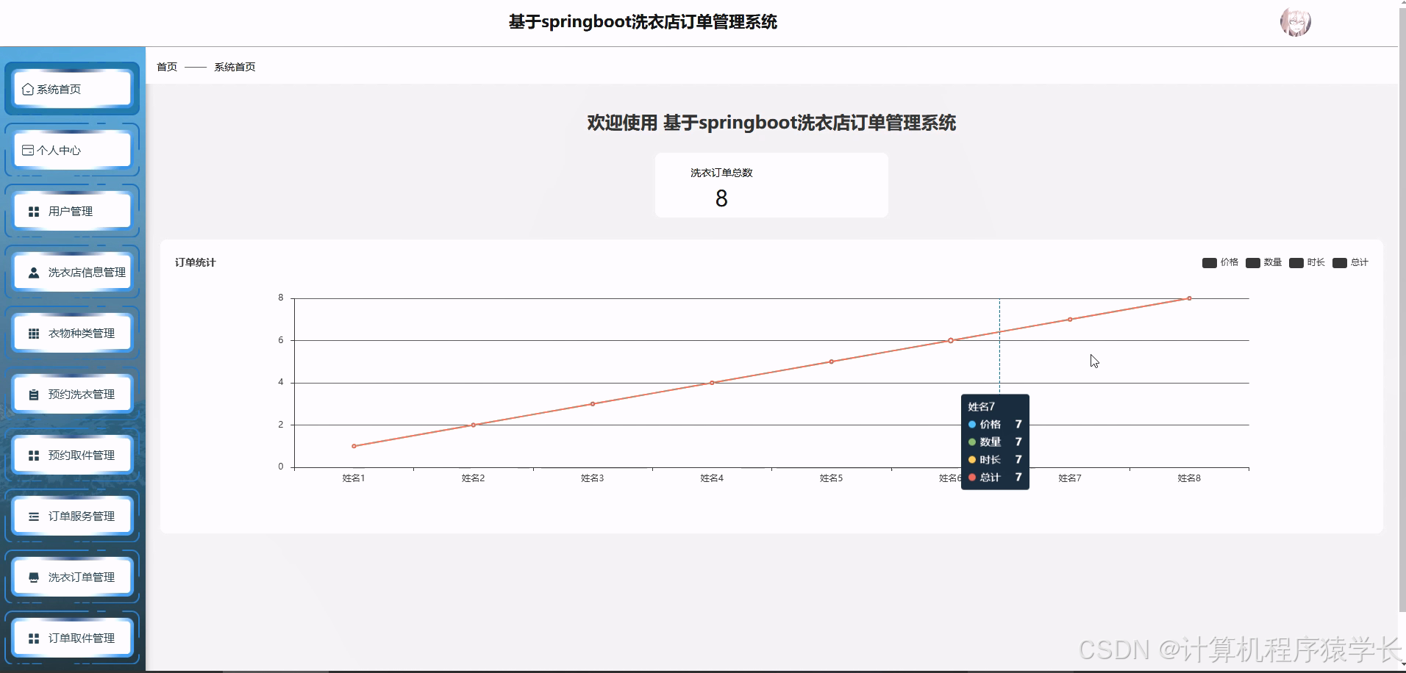Click the 姓名2 axis label

473,478
